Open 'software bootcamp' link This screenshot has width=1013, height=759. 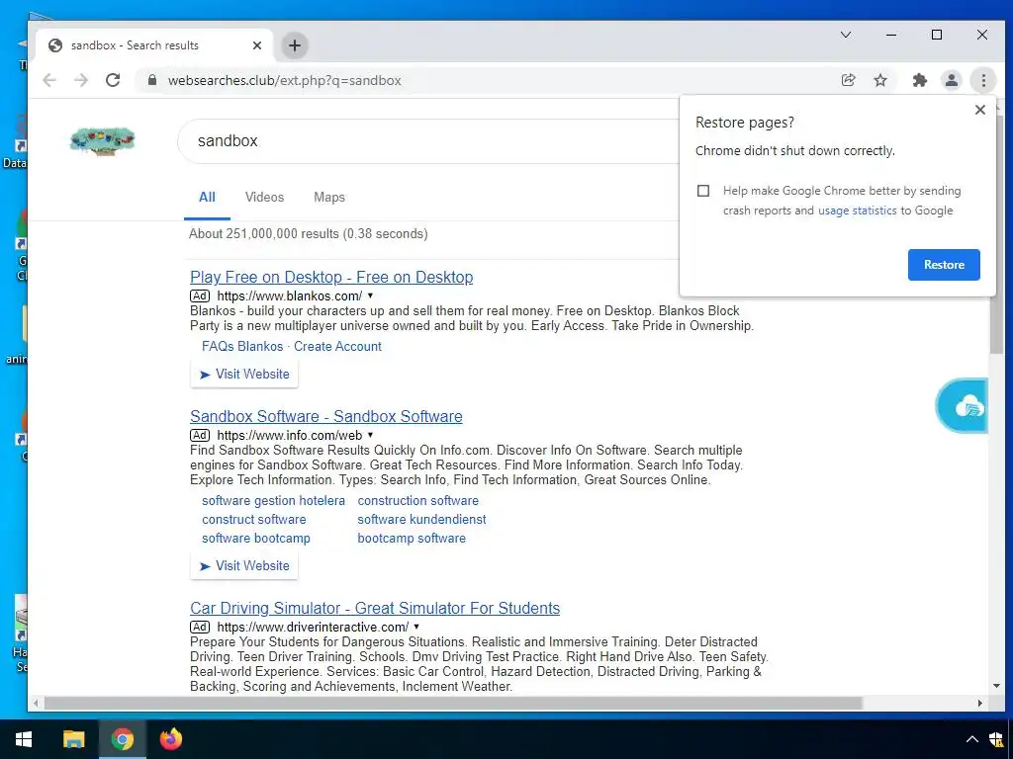tap(256, 538)
